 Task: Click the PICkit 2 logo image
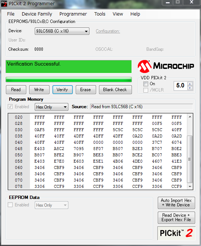tap(176, 233)
